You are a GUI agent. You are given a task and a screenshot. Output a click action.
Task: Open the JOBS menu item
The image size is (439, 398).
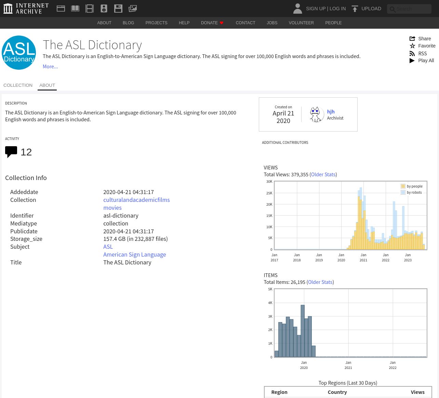(x=272, y=23)
